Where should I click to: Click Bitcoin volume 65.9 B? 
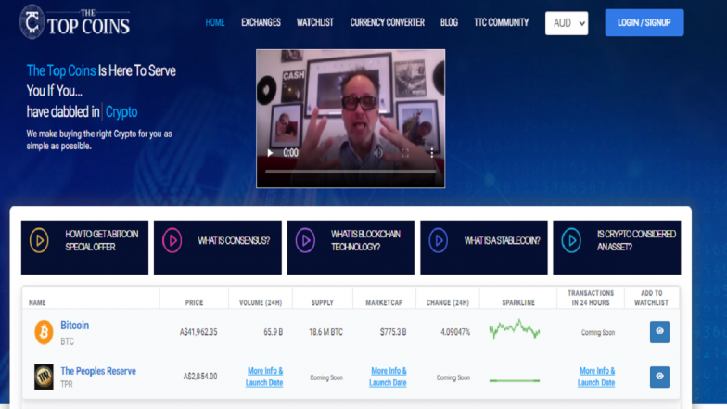(273, 332)
